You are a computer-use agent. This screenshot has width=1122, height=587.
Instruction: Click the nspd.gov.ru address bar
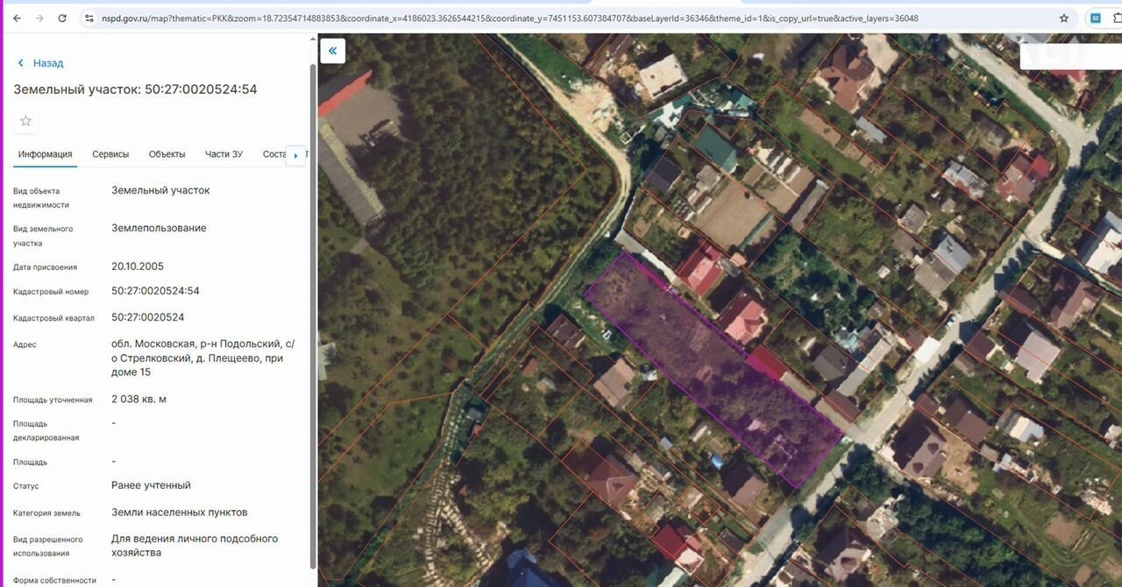(x=526, y=18)
